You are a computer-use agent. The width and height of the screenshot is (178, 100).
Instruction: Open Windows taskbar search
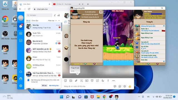coord(68,97)
